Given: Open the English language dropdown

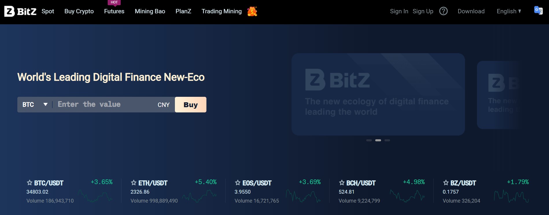Looking at the screenshot, I should [508, 11].
